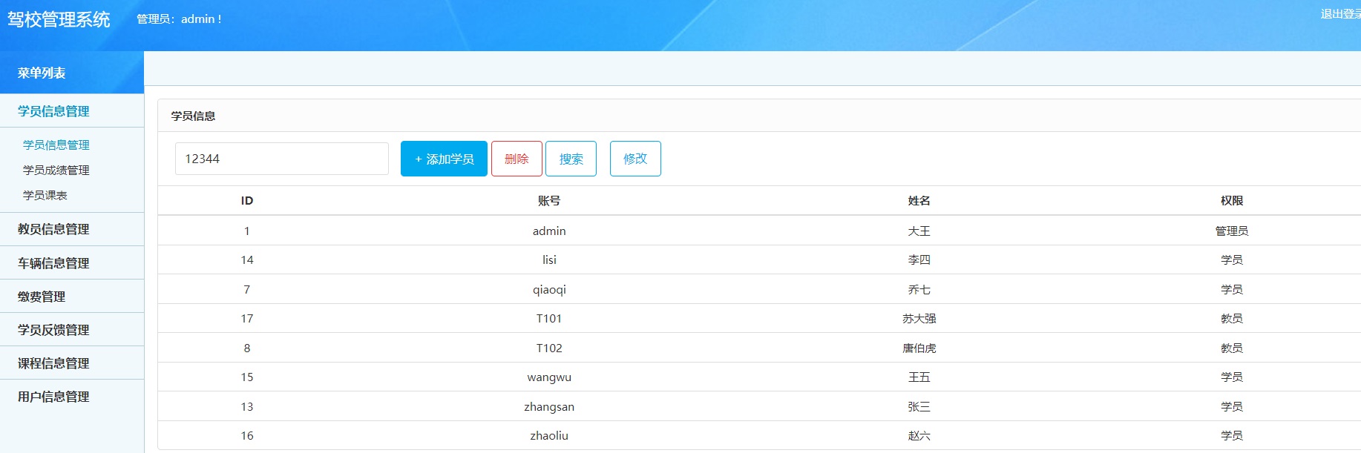The image size is (1361, 453).
Task: Expand the 学员信息管理 menu section
Action: pyautogui.click(x=72, y=111)
